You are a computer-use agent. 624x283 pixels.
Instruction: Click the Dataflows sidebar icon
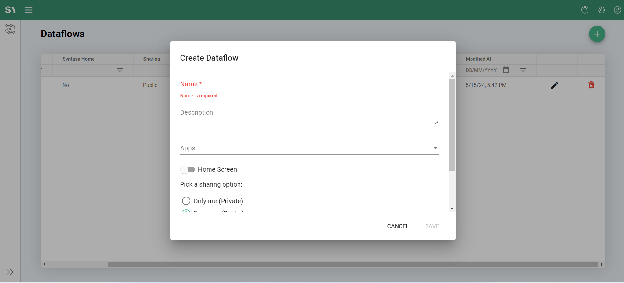click(x=10, y=29)
